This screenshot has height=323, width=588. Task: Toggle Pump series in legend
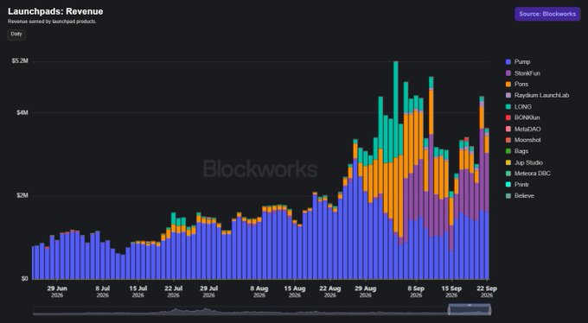(x=518, y=62)
